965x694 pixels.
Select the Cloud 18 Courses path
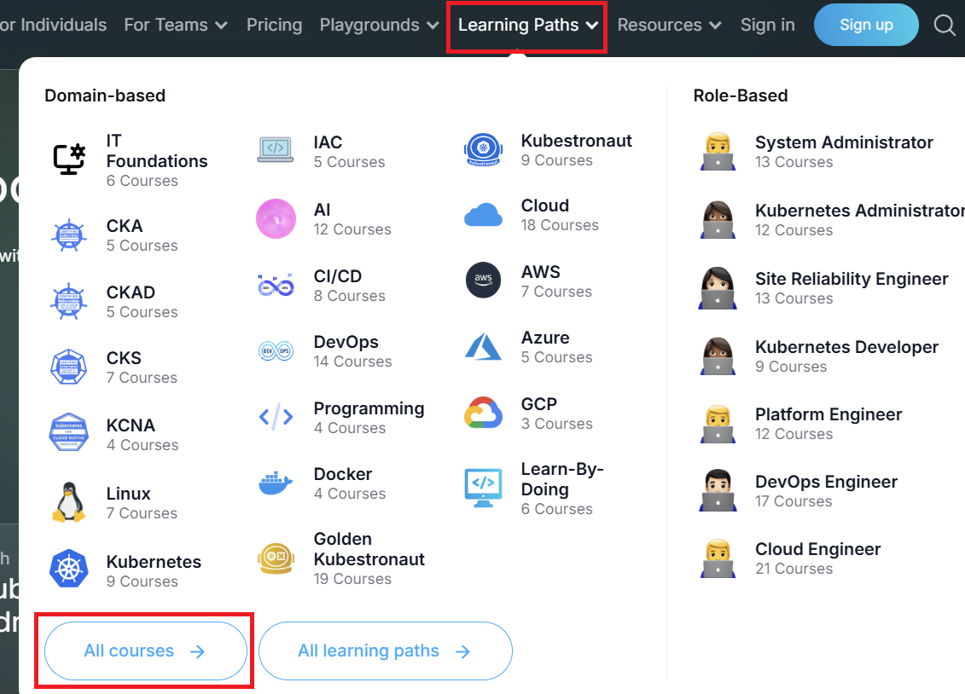532,215
